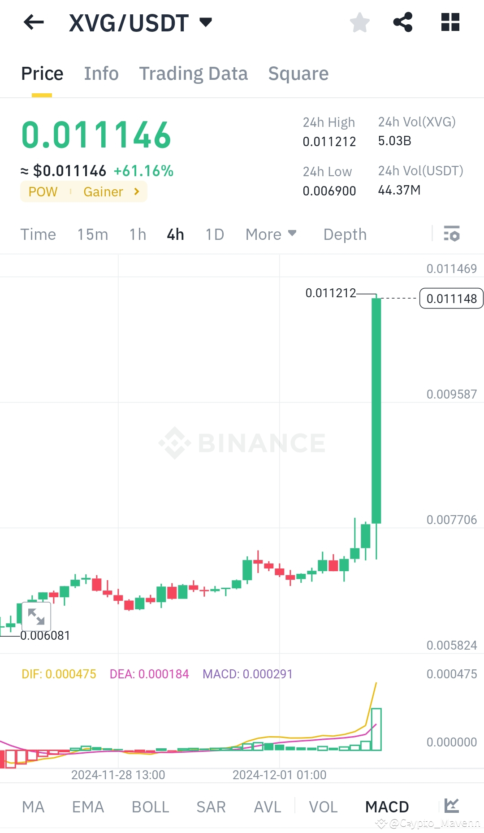Toggle the BOLL indicator on

pyautogui.click(x=150, y=806)
